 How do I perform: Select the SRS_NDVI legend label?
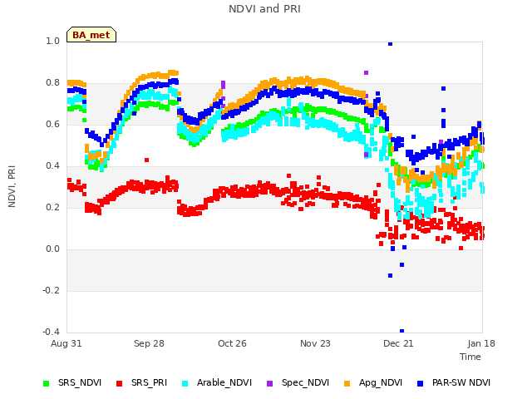click(80, 382)
